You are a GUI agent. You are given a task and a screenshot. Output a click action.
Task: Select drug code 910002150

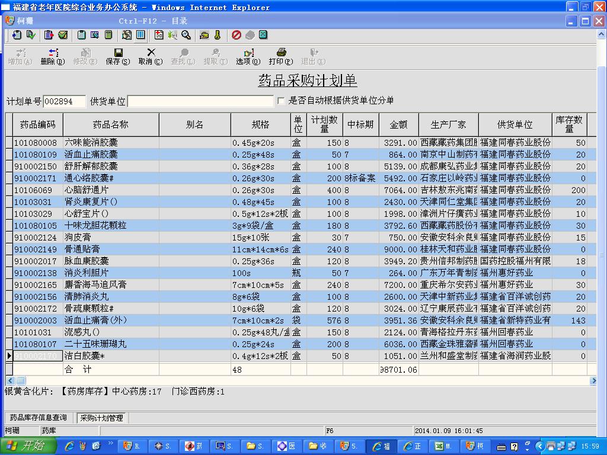tap(38, 166)
